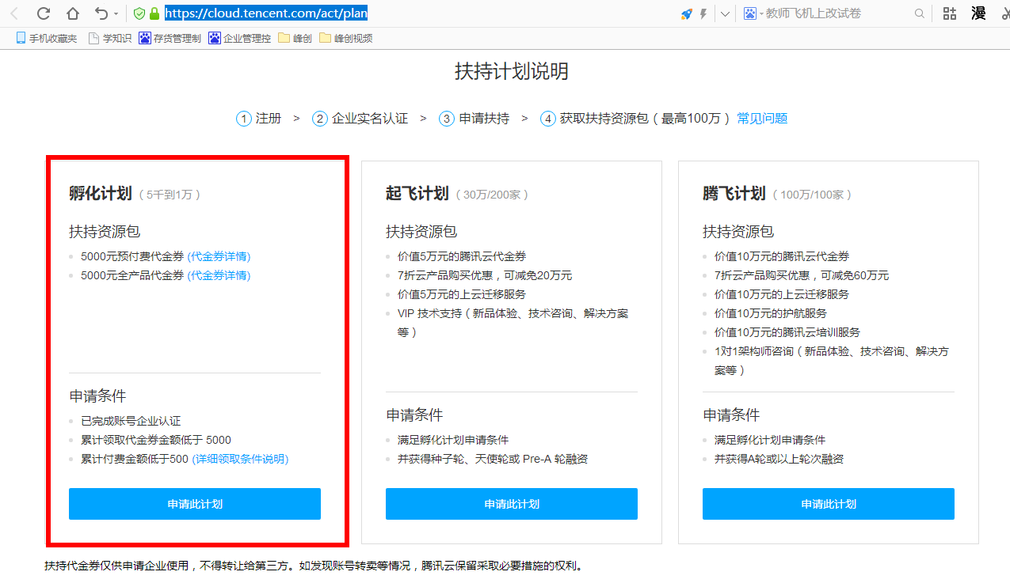This screenshot has width=1010, height=583.
Task: Open the 学知识 bookmark
Action: (109, 38)
